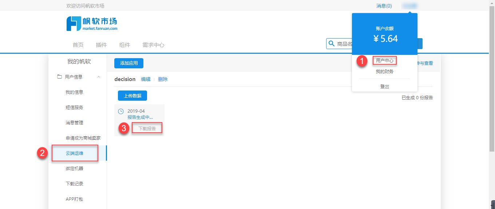Click the clock icon next to 2019-04
Viewport: 495px width, 209px height.
pos(121,111)
